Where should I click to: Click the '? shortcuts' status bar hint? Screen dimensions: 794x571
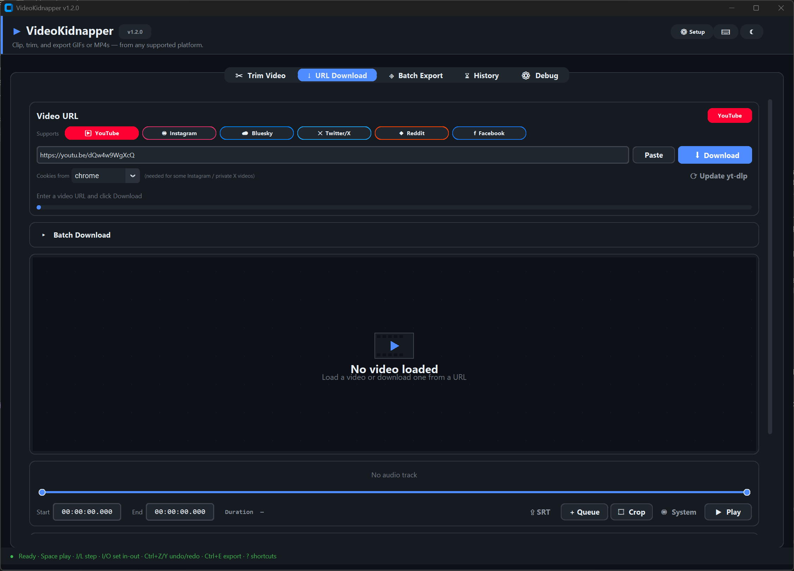tap(261, 556)
